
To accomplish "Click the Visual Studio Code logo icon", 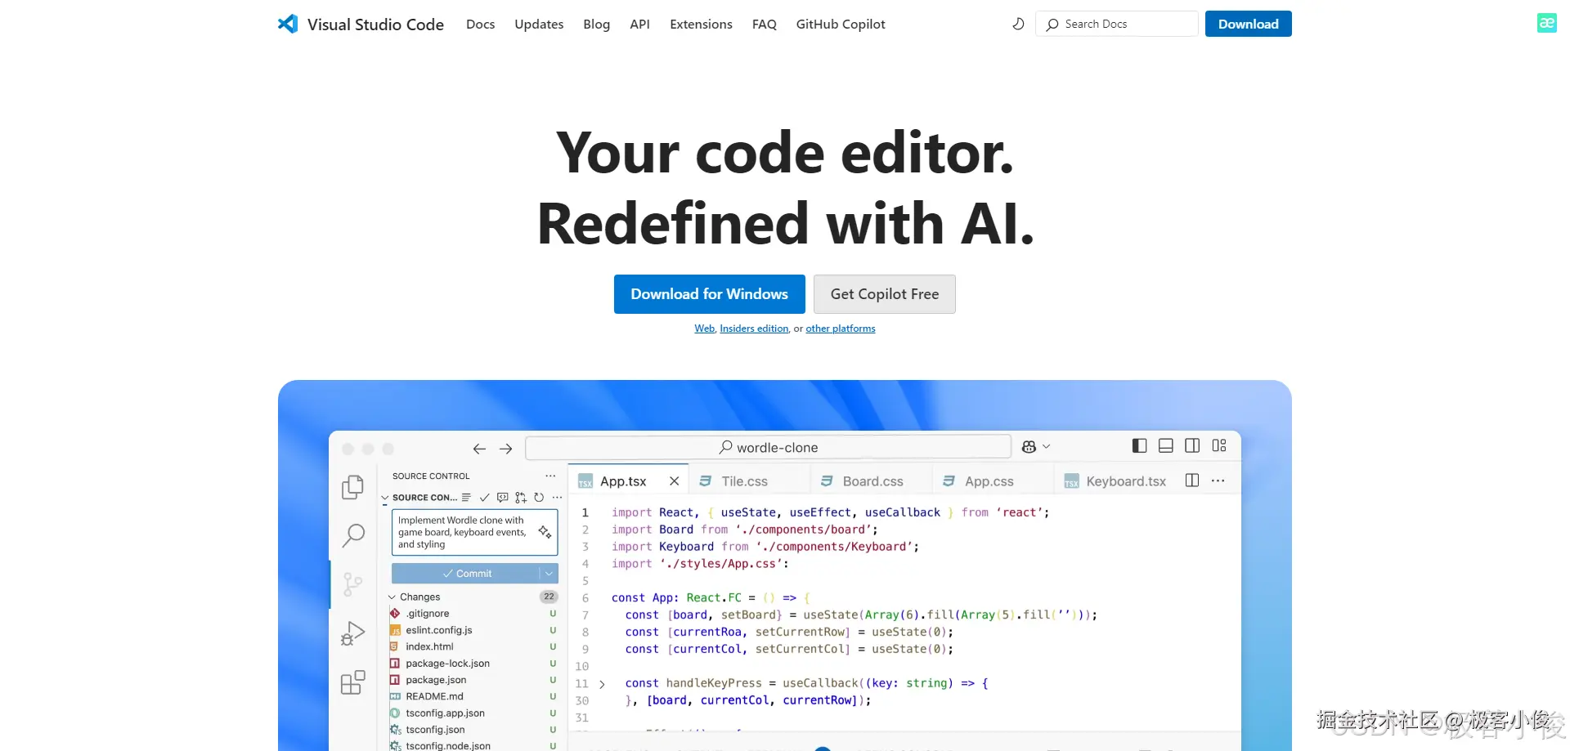I will [x=288, y=24].
